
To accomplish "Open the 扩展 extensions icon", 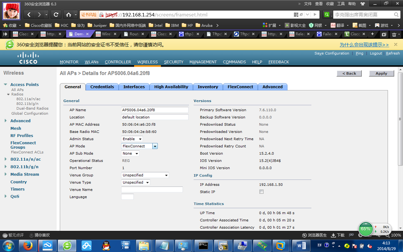I will [x=269, y=25].
